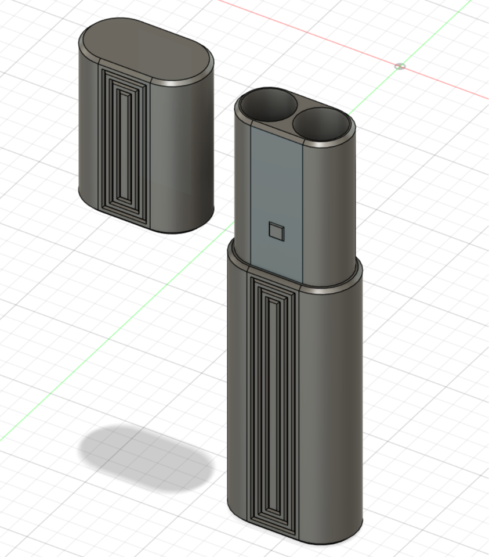Click the origin point marker on grid

(x=400, y=66)
